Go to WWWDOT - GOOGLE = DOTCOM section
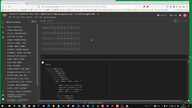Image resolution: width=192 pixels, height=108 pixels. [19, 53]
